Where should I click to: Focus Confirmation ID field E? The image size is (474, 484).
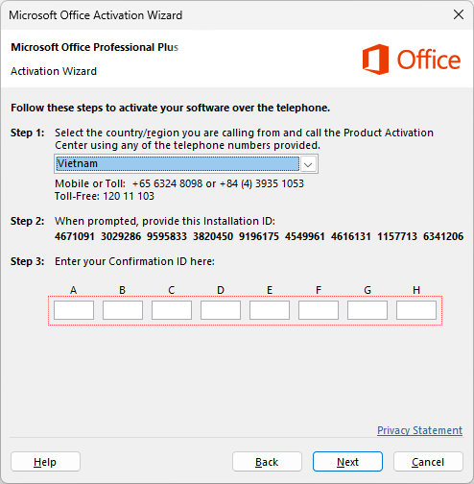tap(270, 310)
